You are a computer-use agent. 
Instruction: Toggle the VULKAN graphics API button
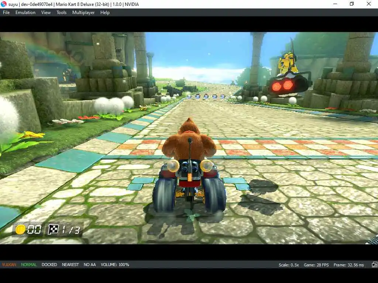tap(9, 265)
